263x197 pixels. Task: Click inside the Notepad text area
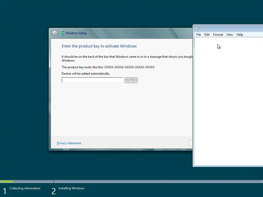click(229, 101)
